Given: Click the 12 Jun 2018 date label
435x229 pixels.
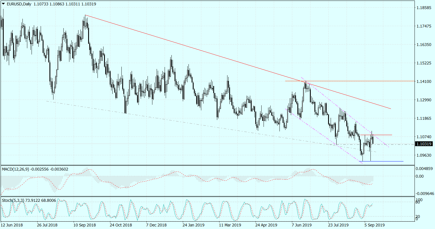Looking at the screenshot, I should (x=12, y=225).
